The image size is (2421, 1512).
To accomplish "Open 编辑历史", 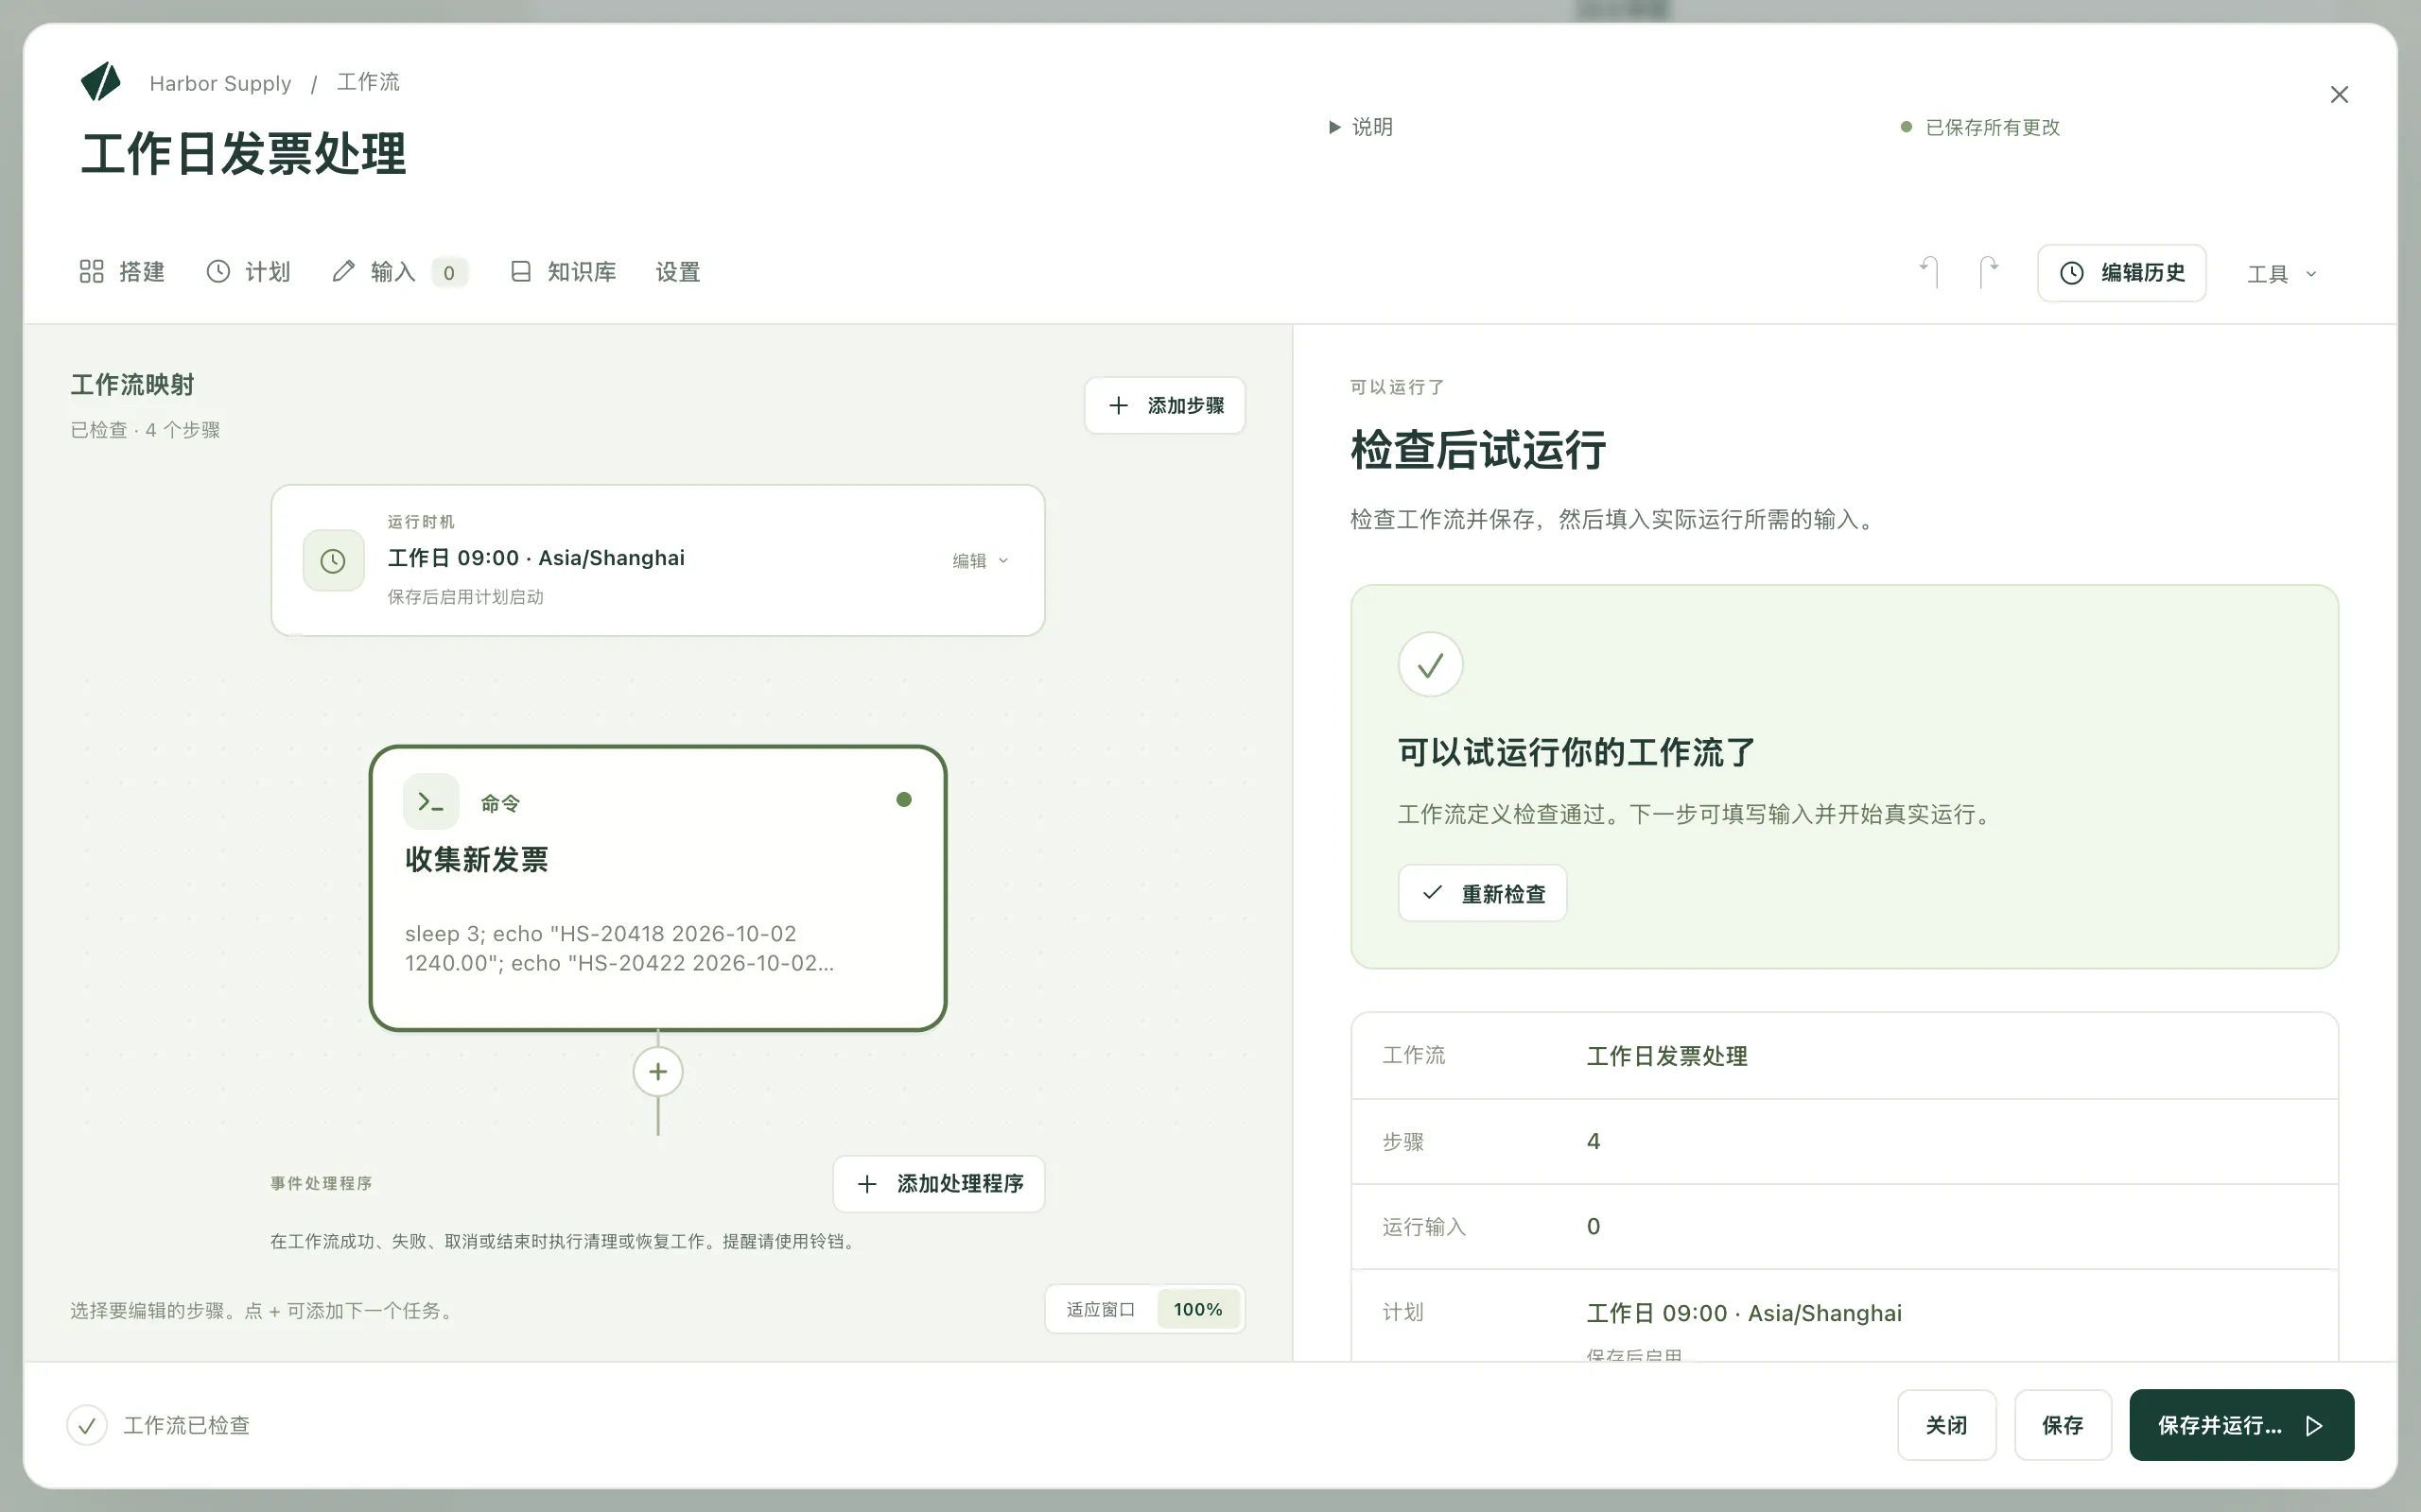I will 2122,273.
